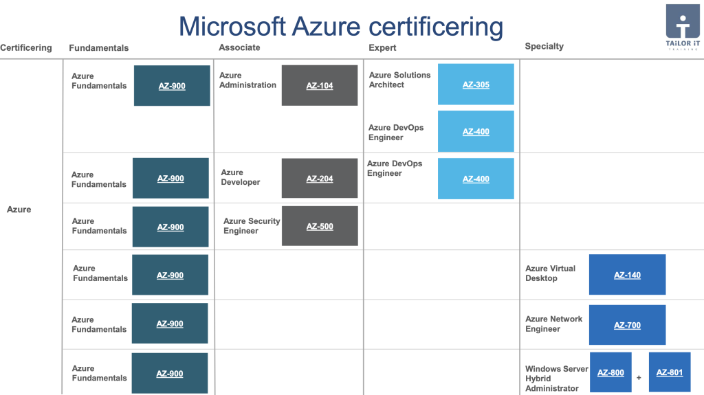Click AZ-400 in the Azure Administration row
The image size is (704, 395).
tap(476, 131)
